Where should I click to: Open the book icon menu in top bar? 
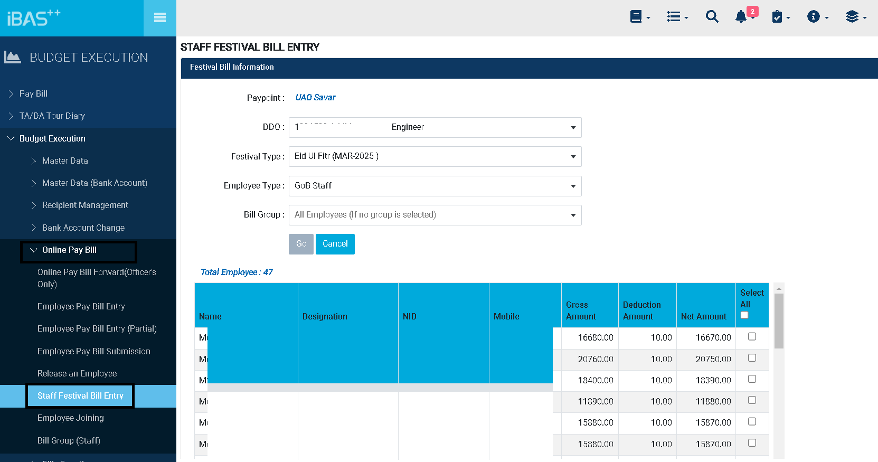click(639, 17)
